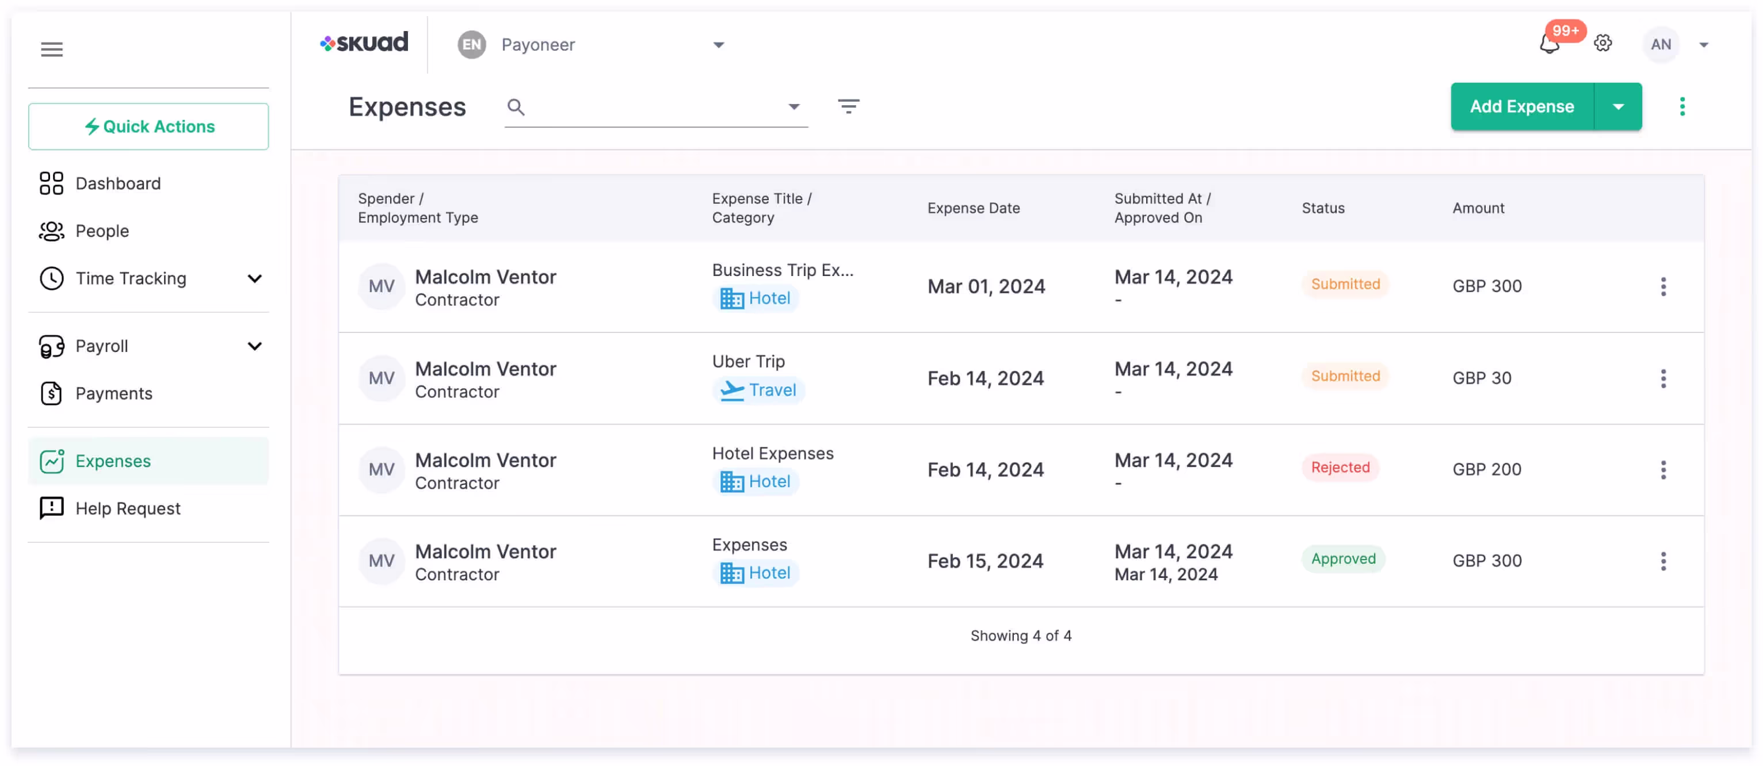
Task: Click the Skuad logo
Action: 364,43
